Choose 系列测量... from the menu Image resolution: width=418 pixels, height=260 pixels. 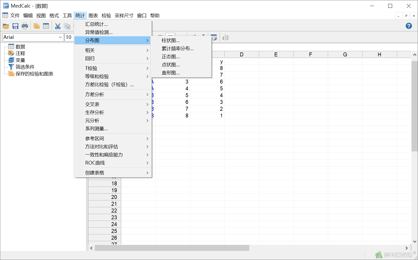click(x=113, y=129)
